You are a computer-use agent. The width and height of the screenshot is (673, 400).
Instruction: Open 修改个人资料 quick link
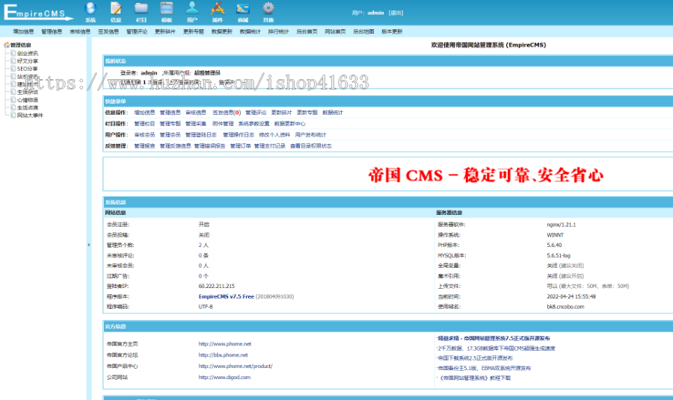coord(274,135)
